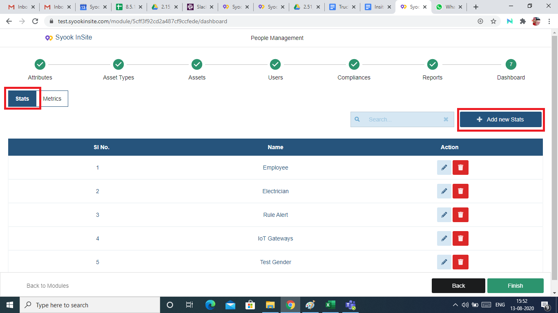The image size is (558, 313).
Task: Click the Syook InSite logo
Action: pyautogui.click(x=69, y=37)
